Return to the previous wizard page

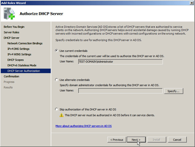[117, 140]
